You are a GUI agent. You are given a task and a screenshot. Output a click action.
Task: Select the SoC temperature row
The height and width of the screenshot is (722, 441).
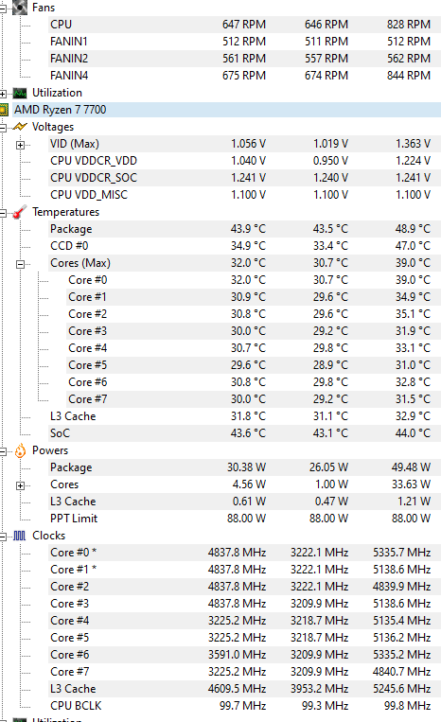click(244, 433)
